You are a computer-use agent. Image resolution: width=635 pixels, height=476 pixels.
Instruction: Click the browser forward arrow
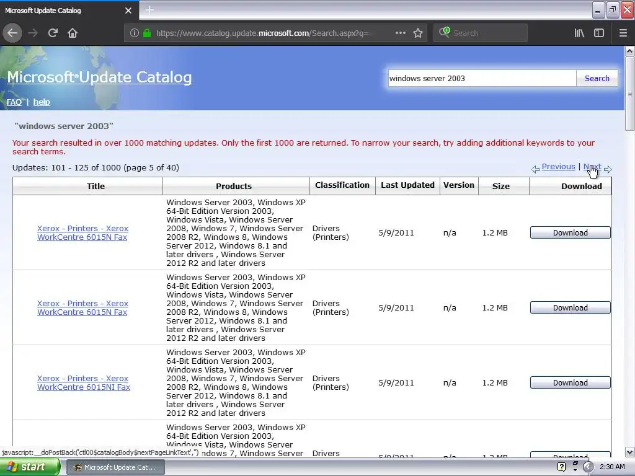[33, 33]
